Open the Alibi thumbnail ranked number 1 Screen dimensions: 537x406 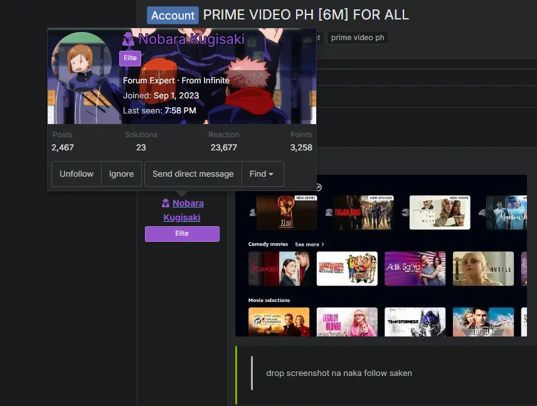[286, 212]
